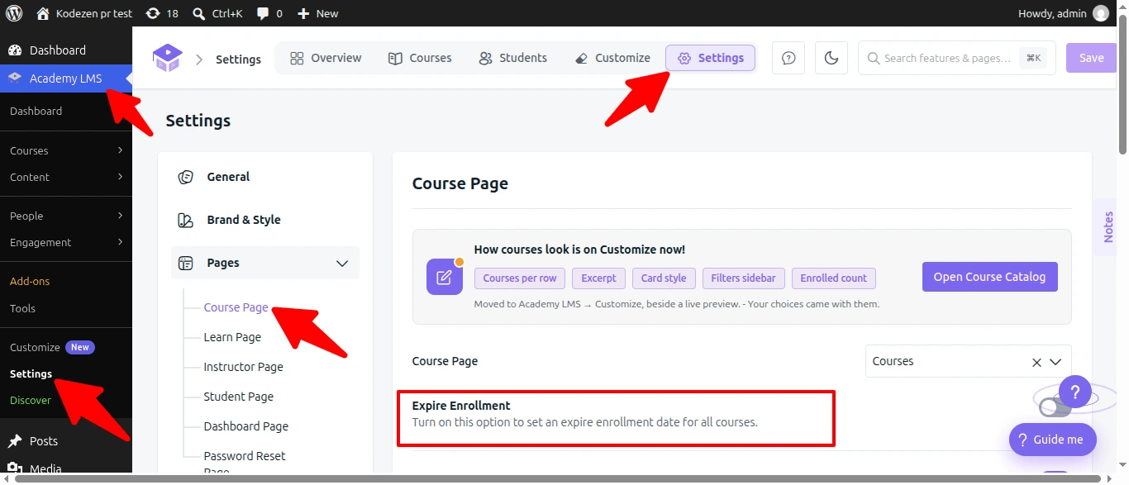Open comments bubble showing 0
The height and width of the screenshot is (485, 1129).
point(269,13)
